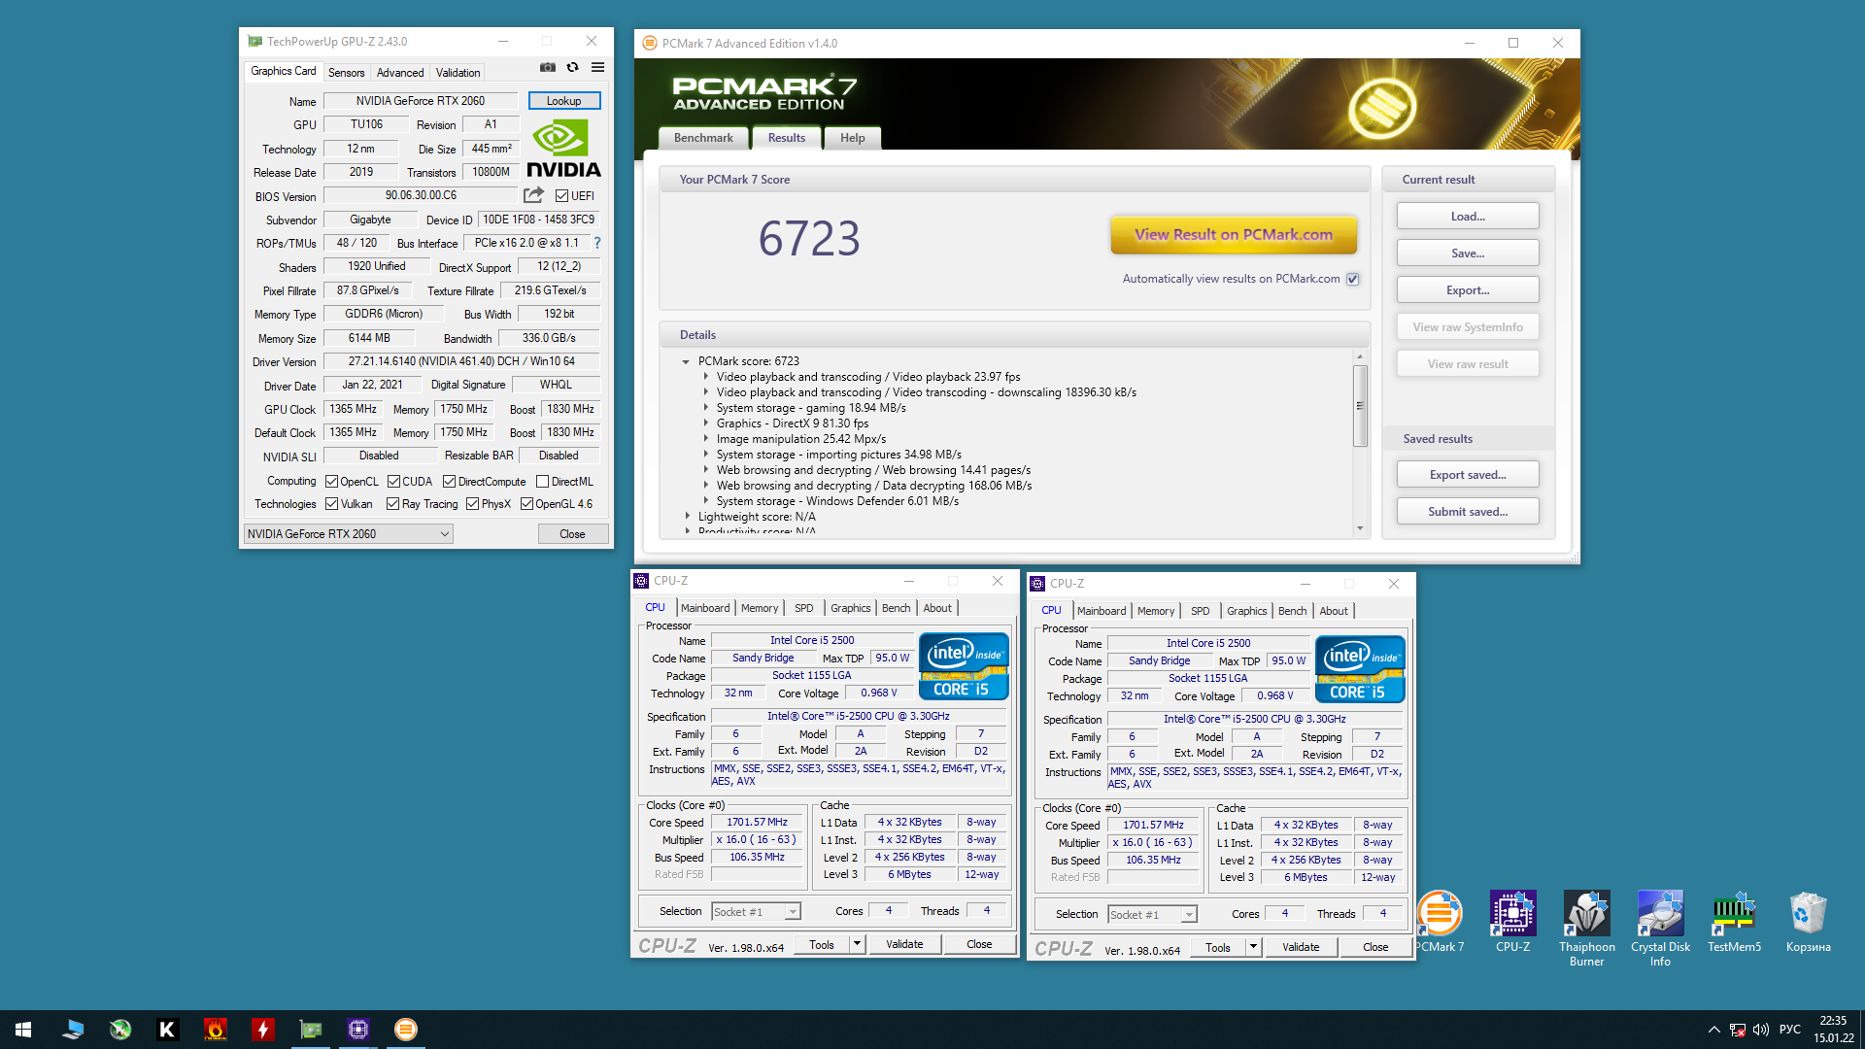The image size is (1865, 1049).
Task: Toggle the Ray Tracing checkbox
Action: (x=392, y=503)
